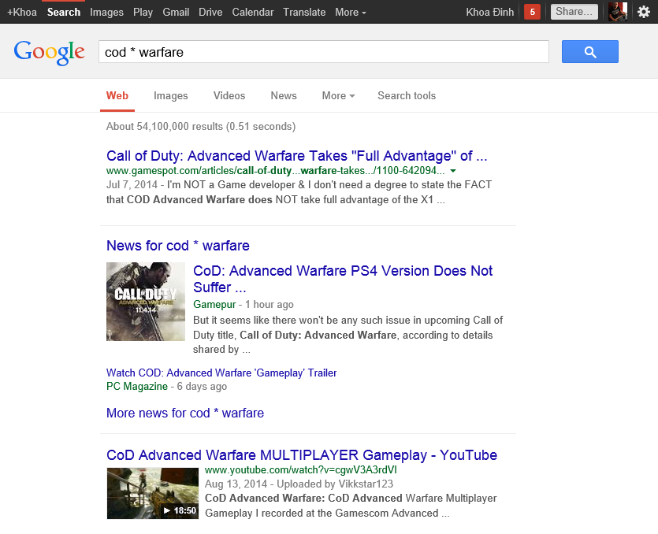Open the More dropdown next to News tab
658x534 pixels.
click(338, 95)
